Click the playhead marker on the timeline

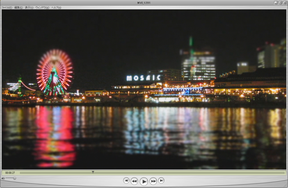[x=93, y=172]
